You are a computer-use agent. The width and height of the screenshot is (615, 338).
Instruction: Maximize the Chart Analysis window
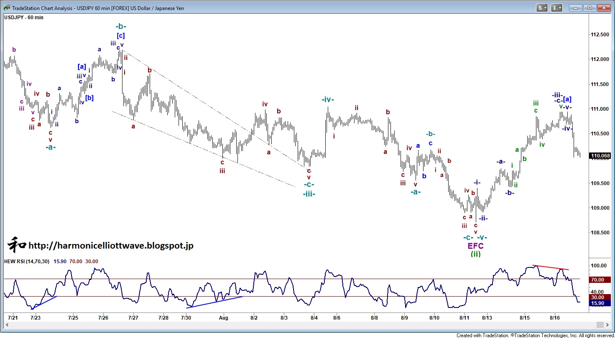pos(589,8)
